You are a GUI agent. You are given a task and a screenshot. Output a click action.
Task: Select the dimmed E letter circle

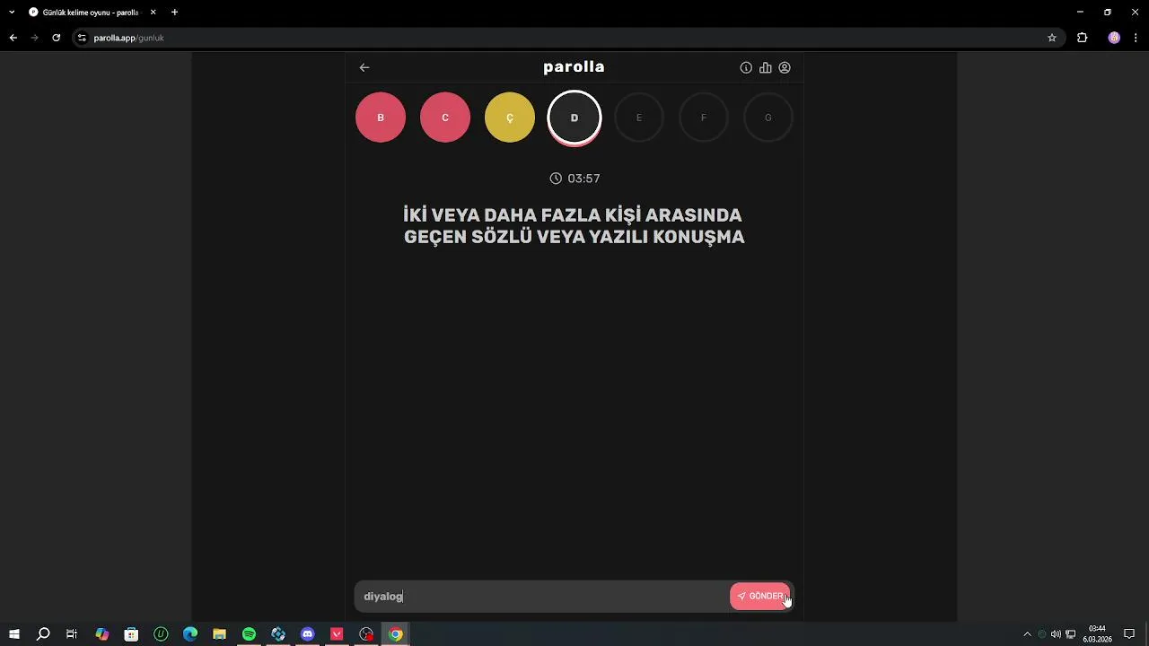point(639,118)
